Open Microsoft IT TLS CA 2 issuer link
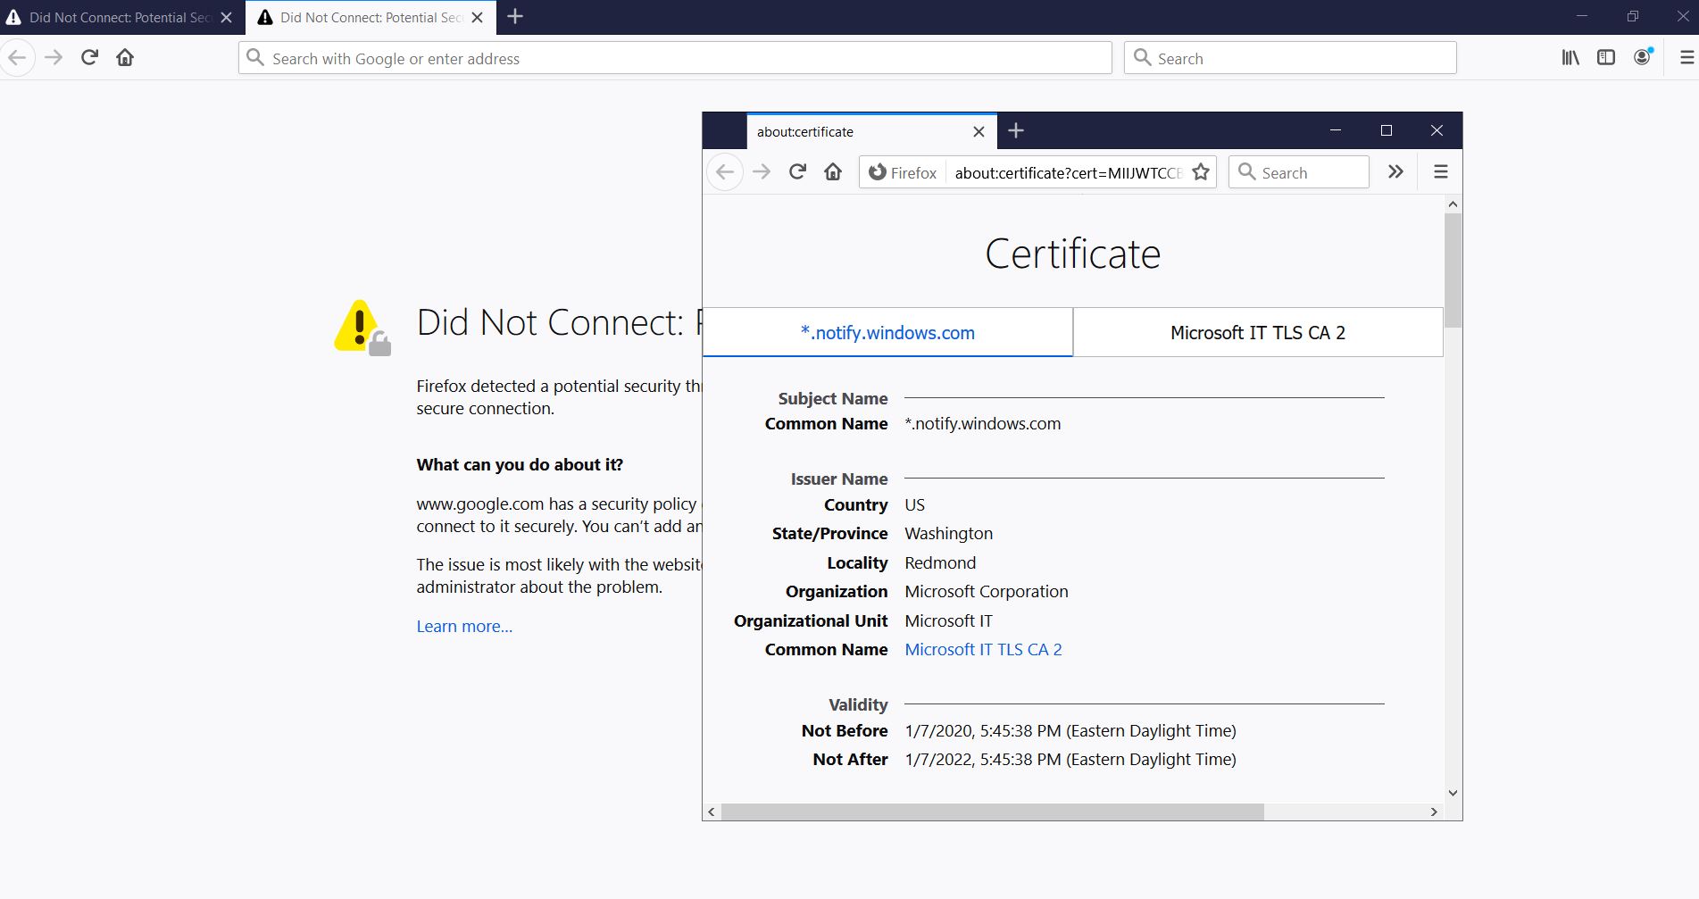Viewport: 1699px width, 899px height. click(x=983, y=650)
